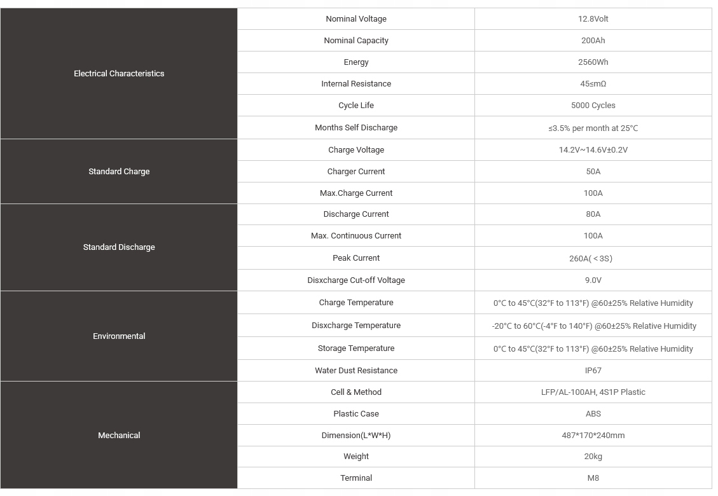This screenshot has width=718, height=496.
Task: Click the Standard Discharge category cell
Action: (119, 247)
